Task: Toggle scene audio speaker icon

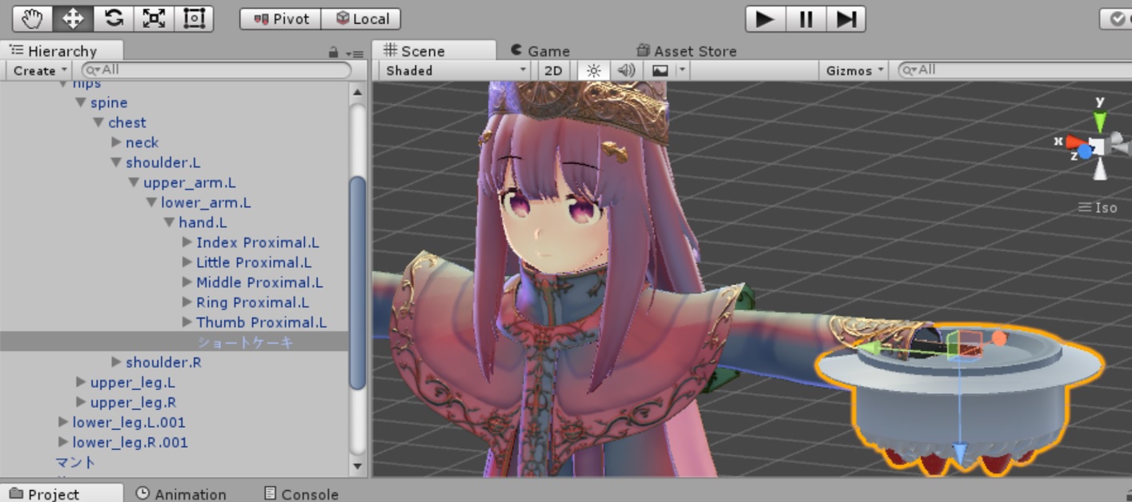Action: click(x=626, y=70)
